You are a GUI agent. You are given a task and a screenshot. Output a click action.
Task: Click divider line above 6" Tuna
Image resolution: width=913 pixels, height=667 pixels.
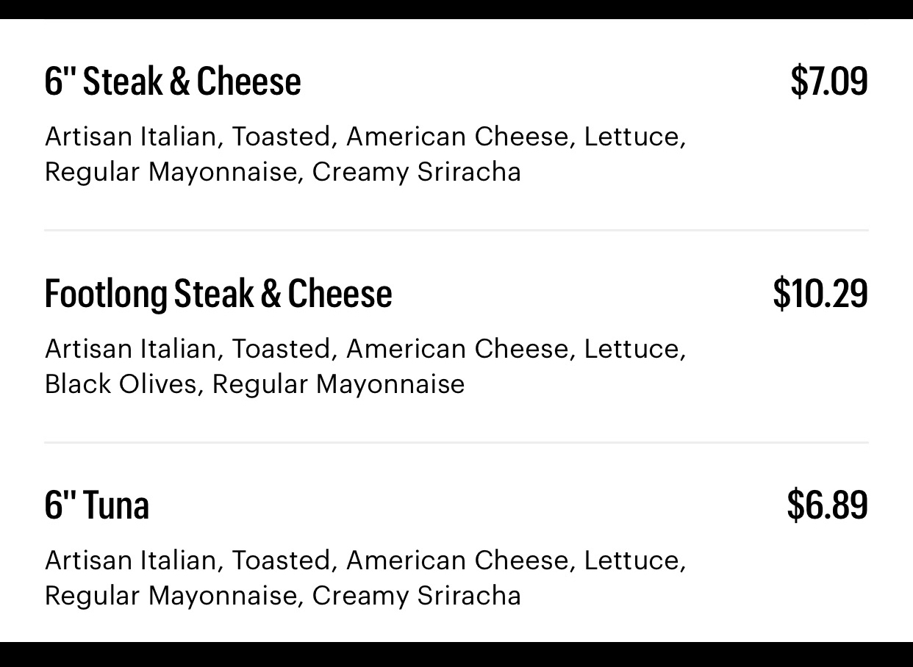click(456, 442)
